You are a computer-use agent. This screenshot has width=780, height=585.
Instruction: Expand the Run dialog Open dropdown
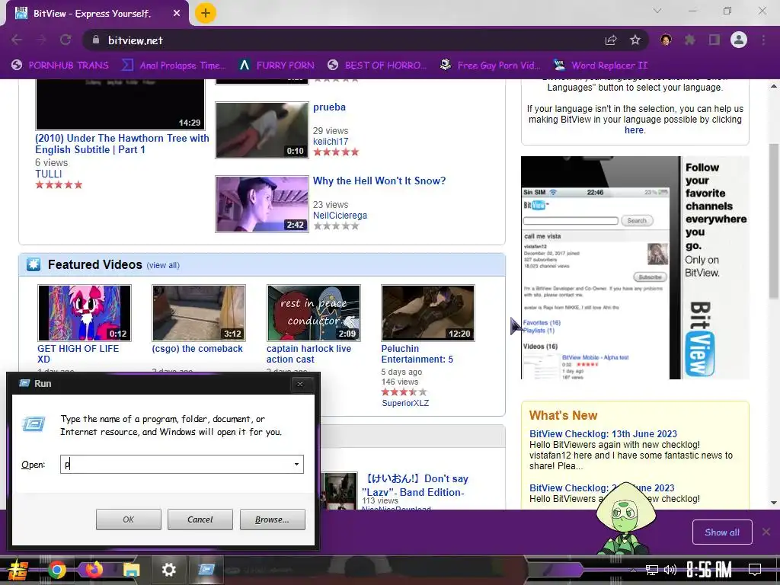coord(296,464)
